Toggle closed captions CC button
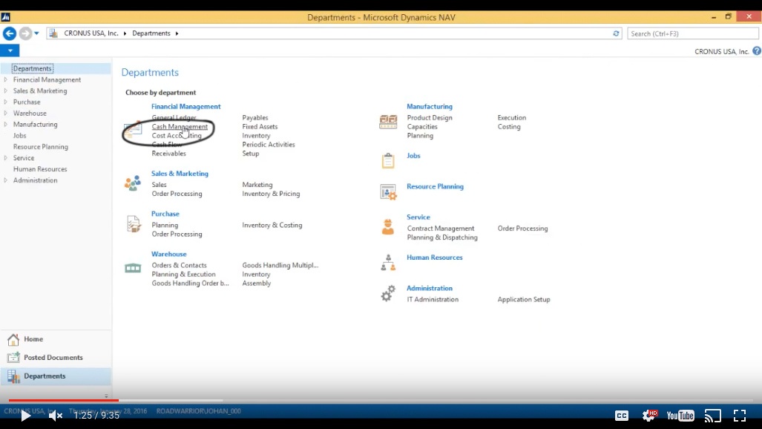Image resolution: width=762 pixels, height=429 pixels. (x=622, y=416)
